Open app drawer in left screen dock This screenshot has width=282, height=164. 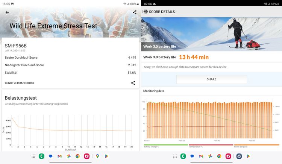[33, 156]
